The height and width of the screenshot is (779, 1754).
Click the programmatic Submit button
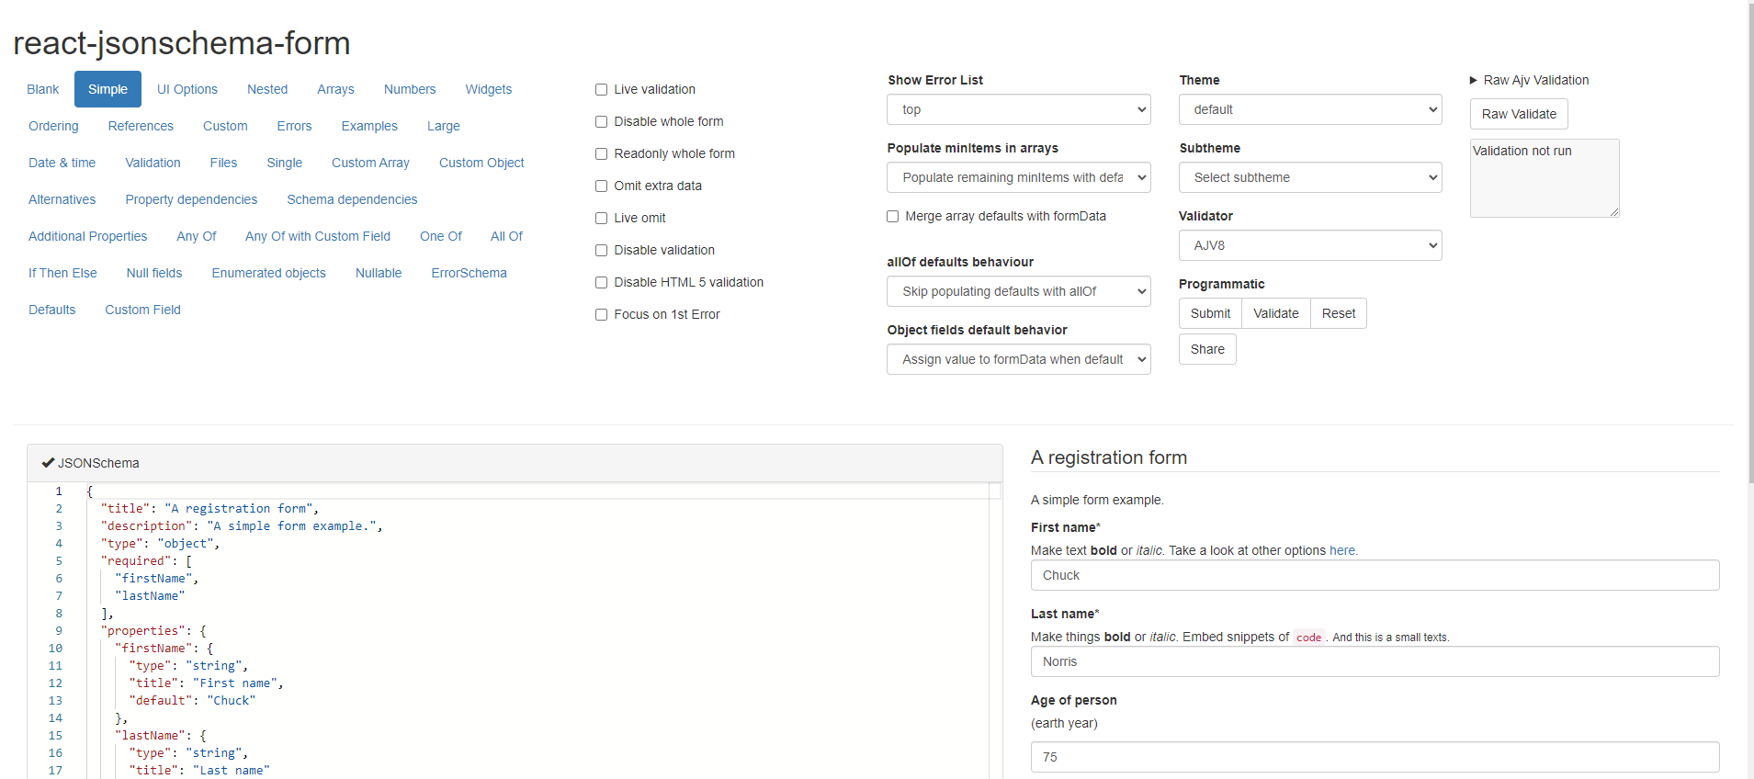(1210, 313)
